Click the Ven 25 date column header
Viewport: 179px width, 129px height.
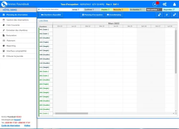tap(130, 26)
